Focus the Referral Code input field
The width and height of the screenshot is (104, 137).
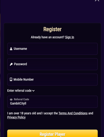coord(52,102)
